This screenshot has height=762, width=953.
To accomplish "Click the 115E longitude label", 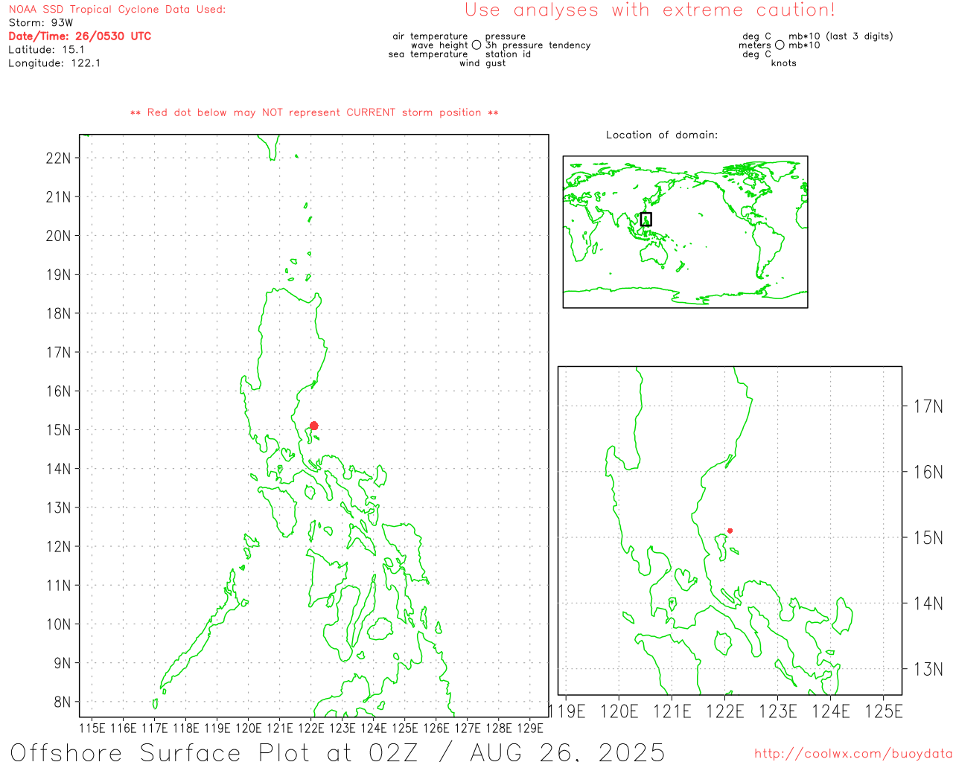I will coord(92,728).
